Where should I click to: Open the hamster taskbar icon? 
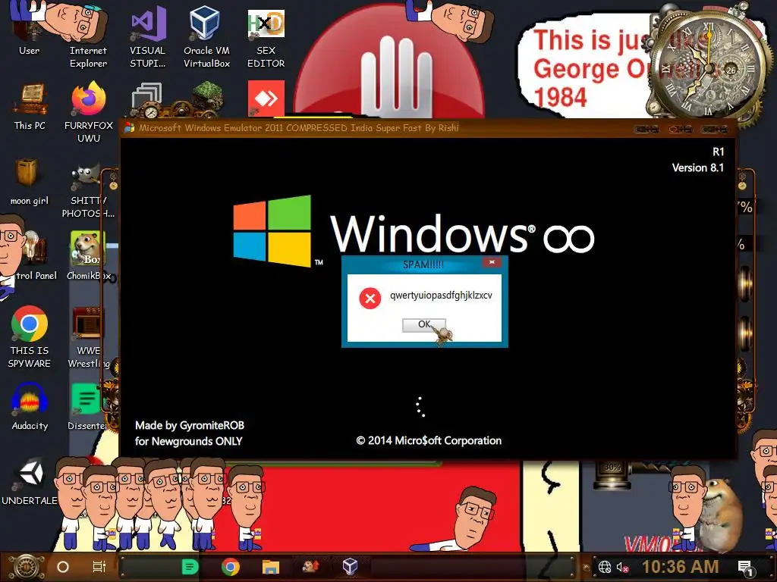coord(310,565)
